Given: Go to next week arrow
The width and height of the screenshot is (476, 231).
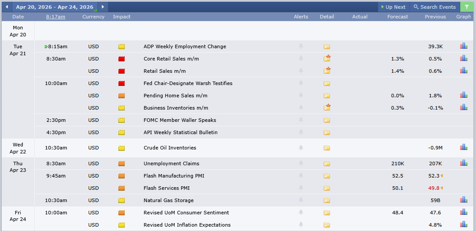Looking at the screenshot, I should click(103, 7).
